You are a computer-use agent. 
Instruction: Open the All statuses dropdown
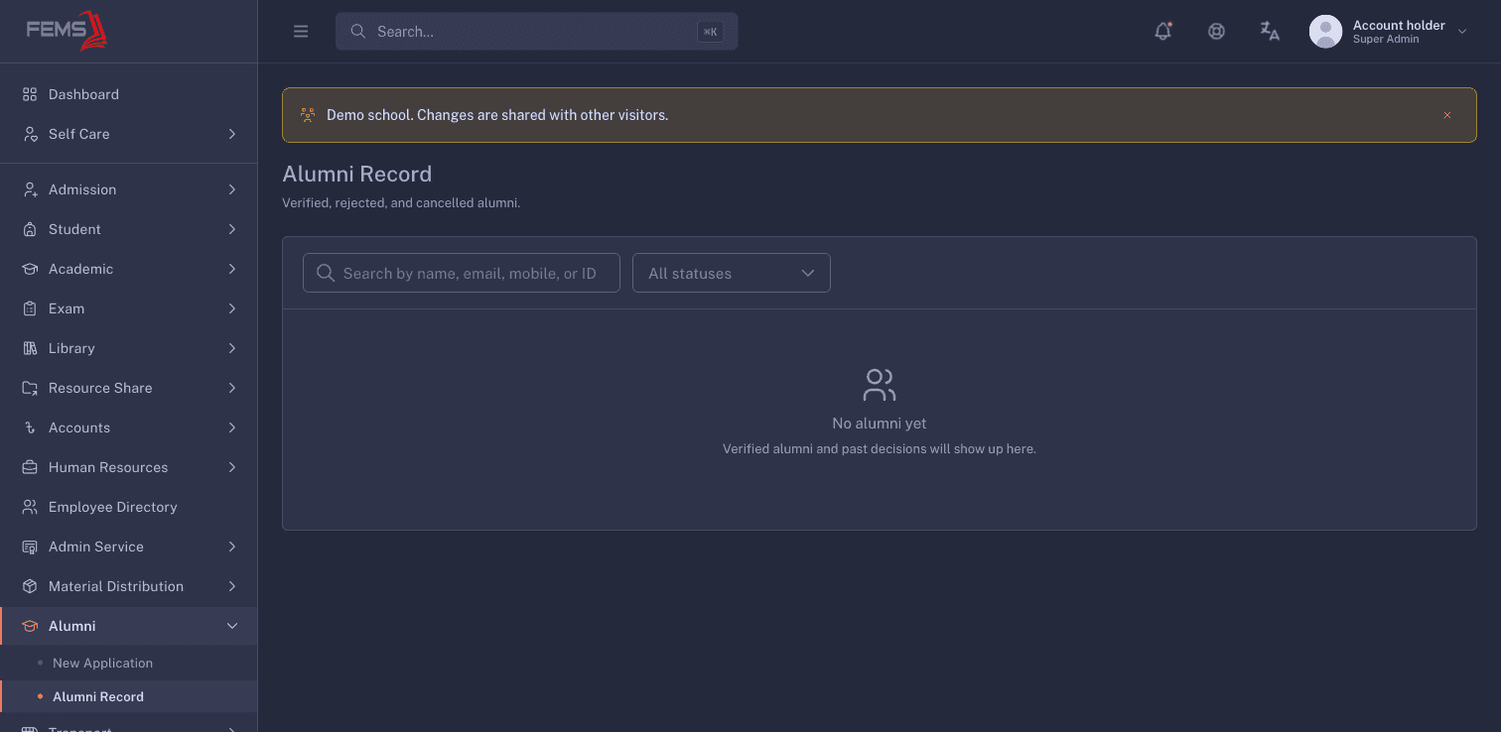732,273
